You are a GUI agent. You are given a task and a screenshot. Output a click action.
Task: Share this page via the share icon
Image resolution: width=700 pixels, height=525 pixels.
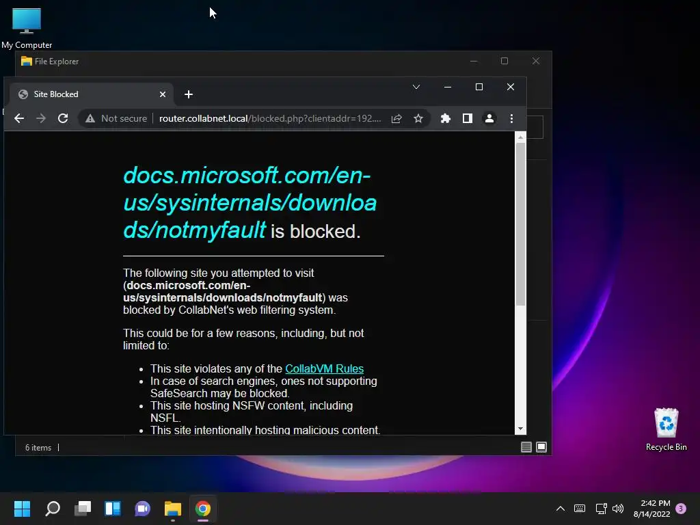click(x=396, y=118)
